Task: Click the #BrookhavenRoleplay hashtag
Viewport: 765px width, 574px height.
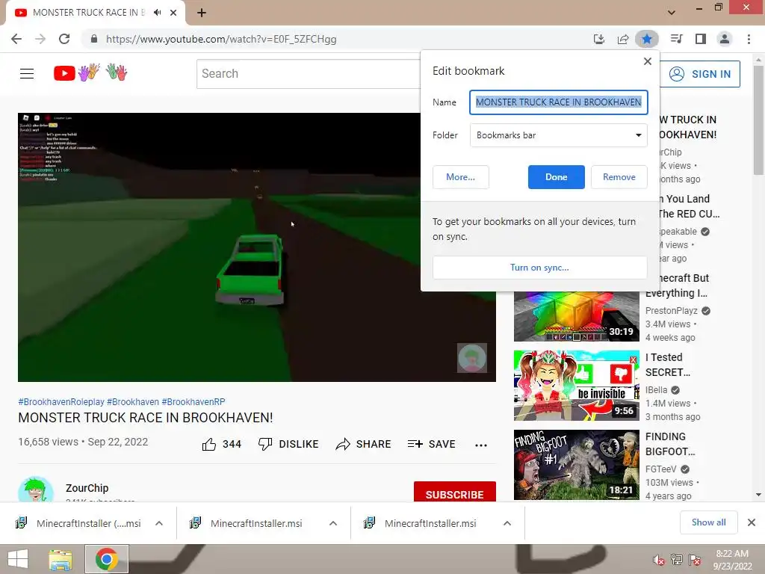Action: coord(61,401)
